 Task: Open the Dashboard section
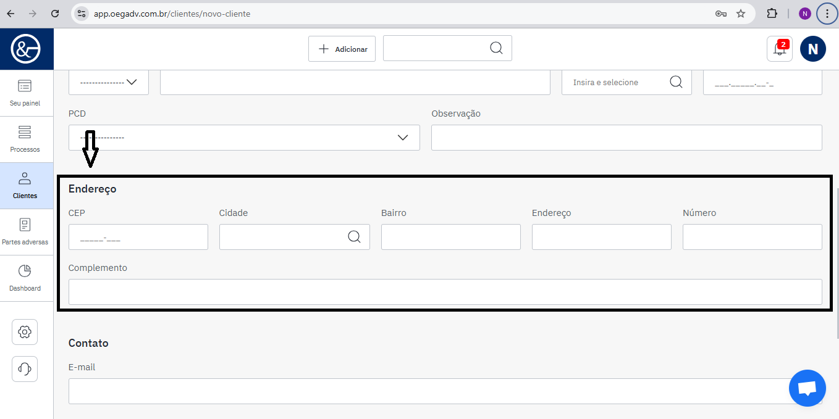pos(25,278)
